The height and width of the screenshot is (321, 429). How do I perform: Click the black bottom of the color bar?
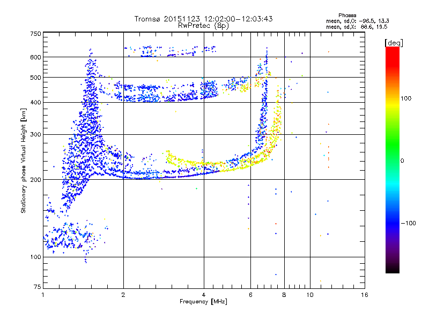pos(393,269)
